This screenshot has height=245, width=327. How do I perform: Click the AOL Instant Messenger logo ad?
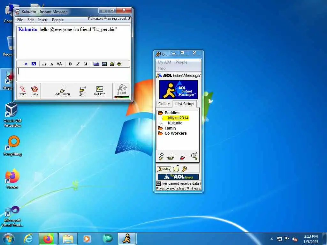pyautogui.click(x=178, y=90)
